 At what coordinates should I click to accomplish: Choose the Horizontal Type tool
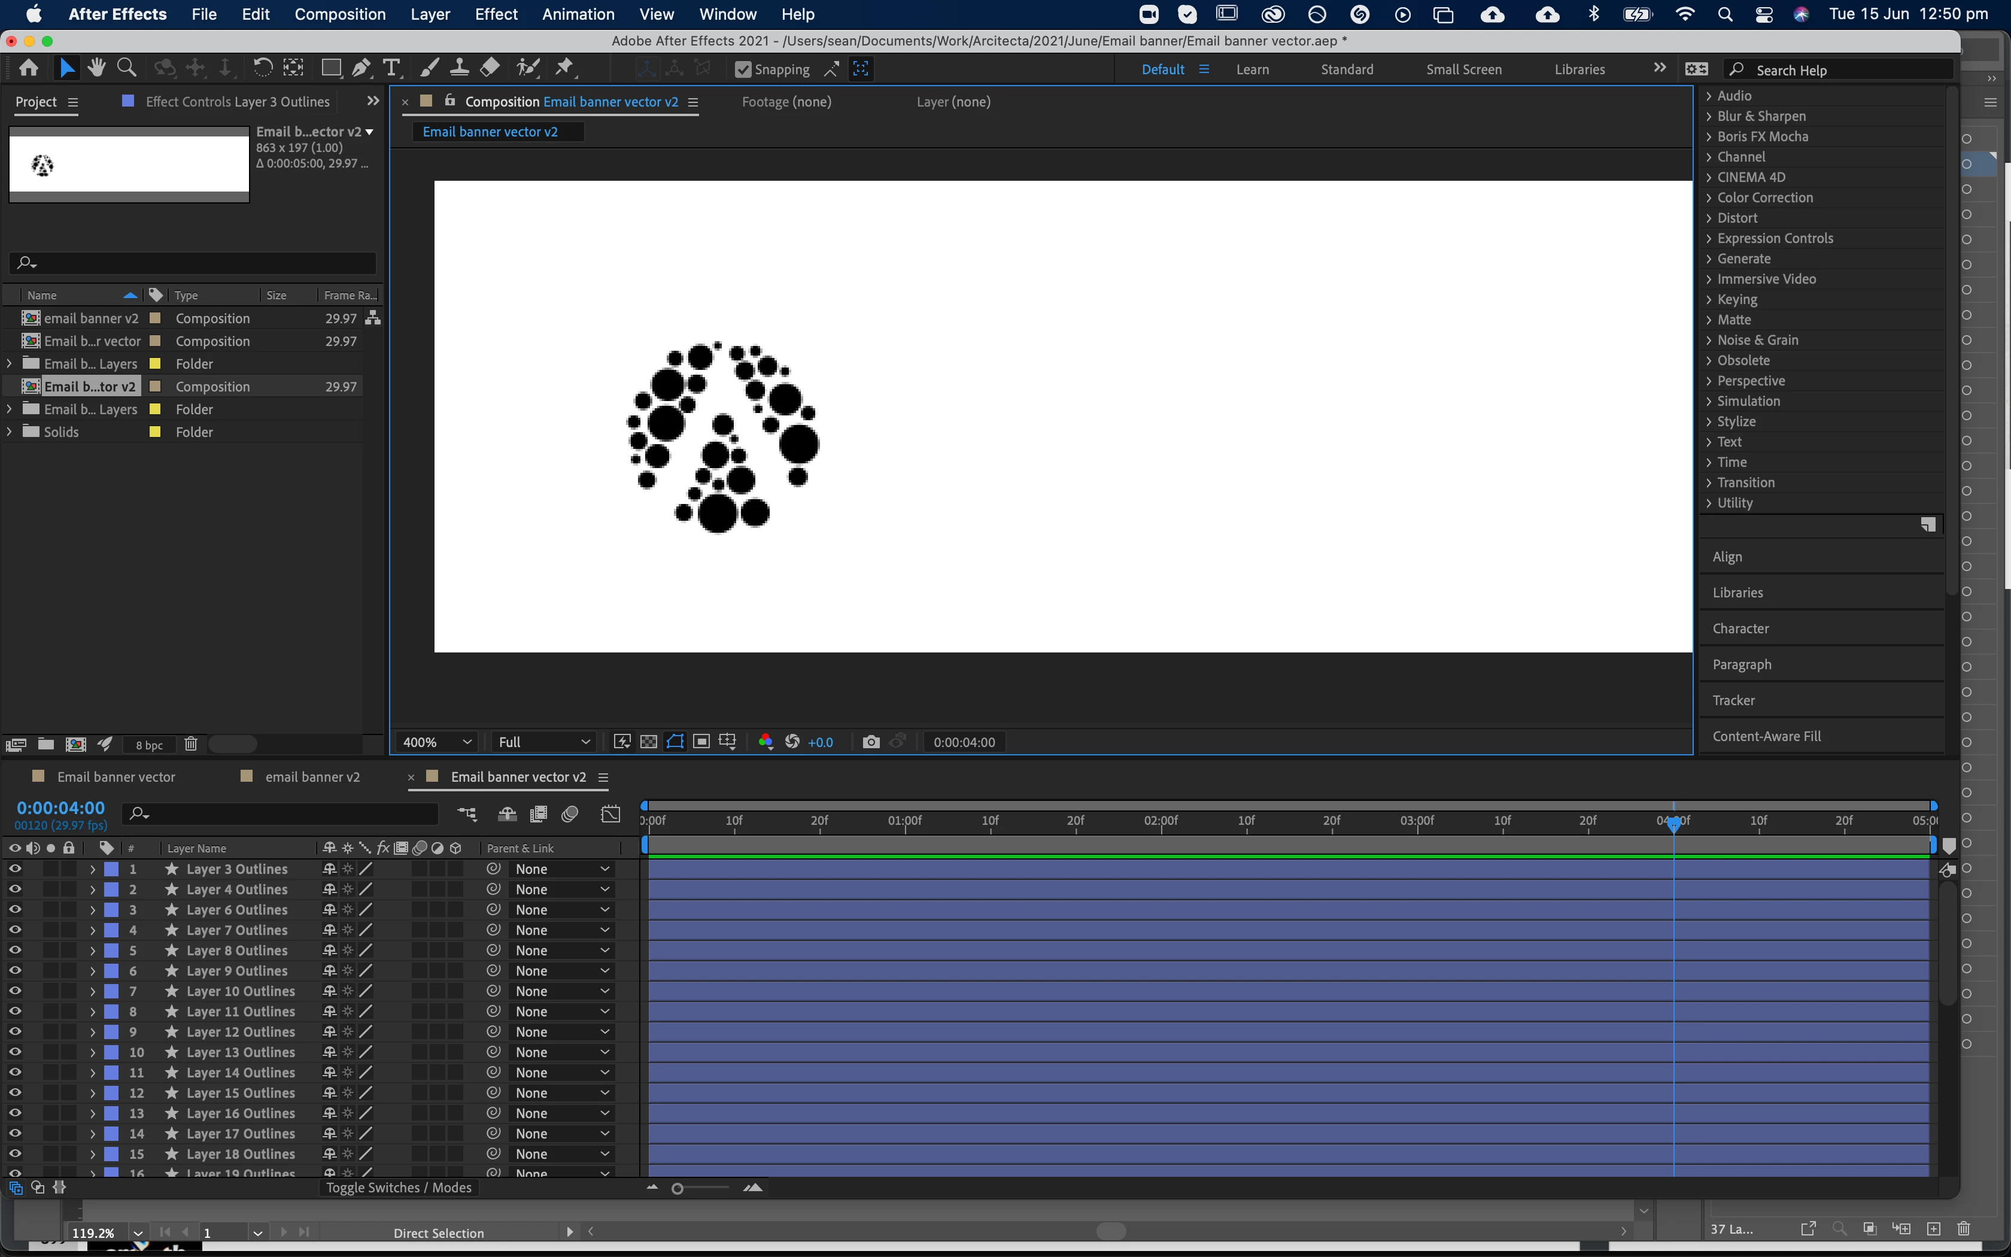pos(391,68)
